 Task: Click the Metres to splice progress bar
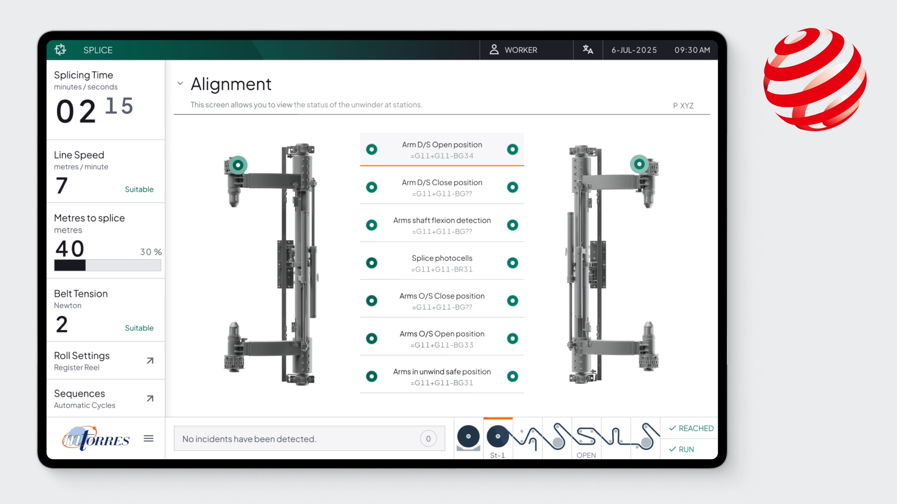(107, 265)
